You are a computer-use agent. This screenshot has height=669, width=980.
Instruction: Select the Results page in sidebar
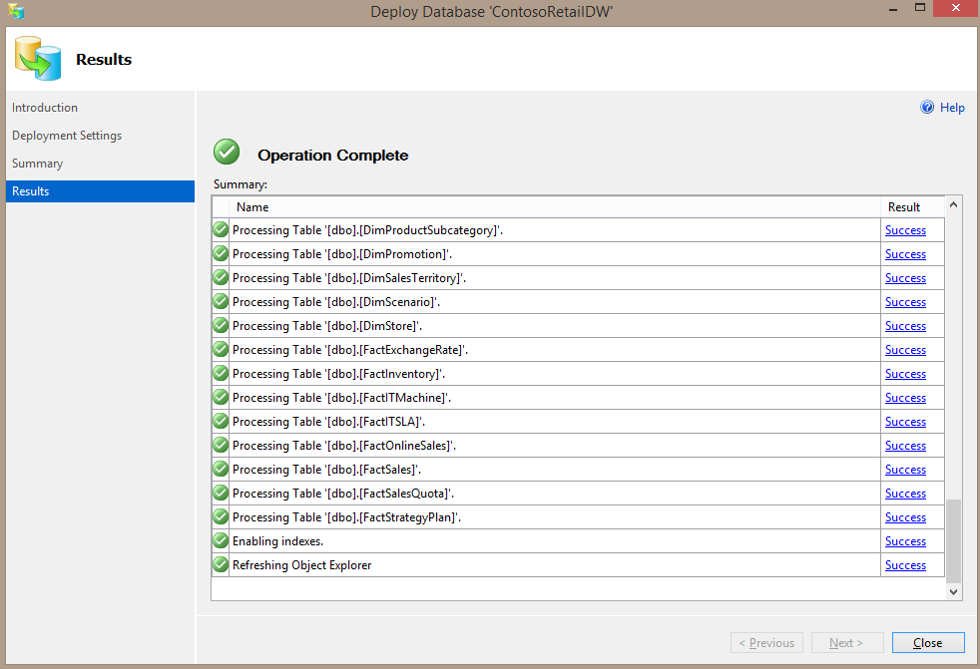click(x=100, y=191)
